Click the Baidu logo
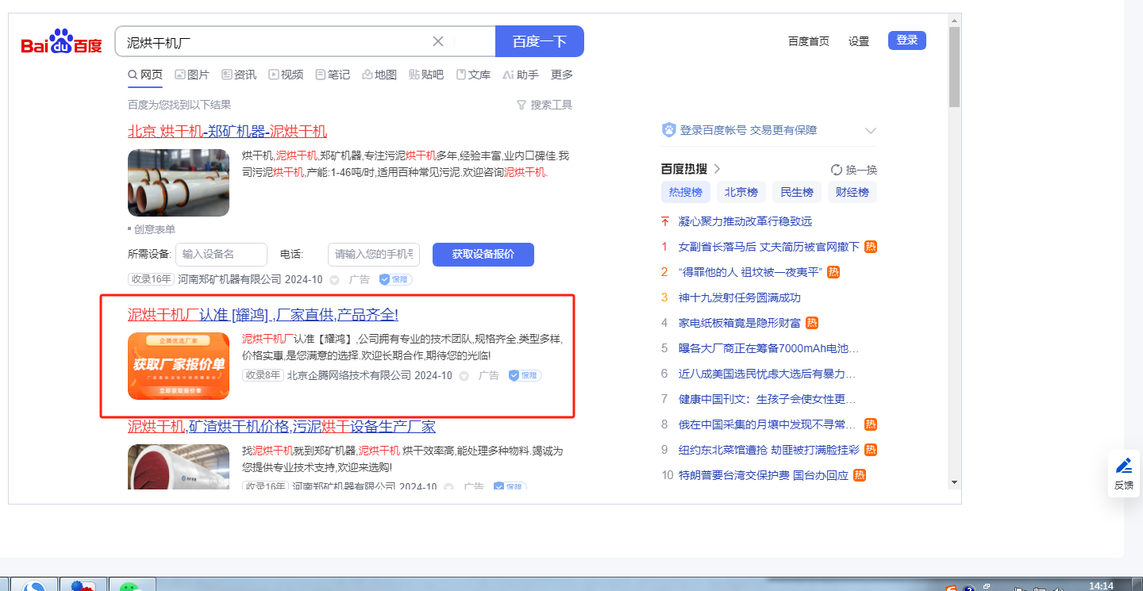 pos(61,42)
